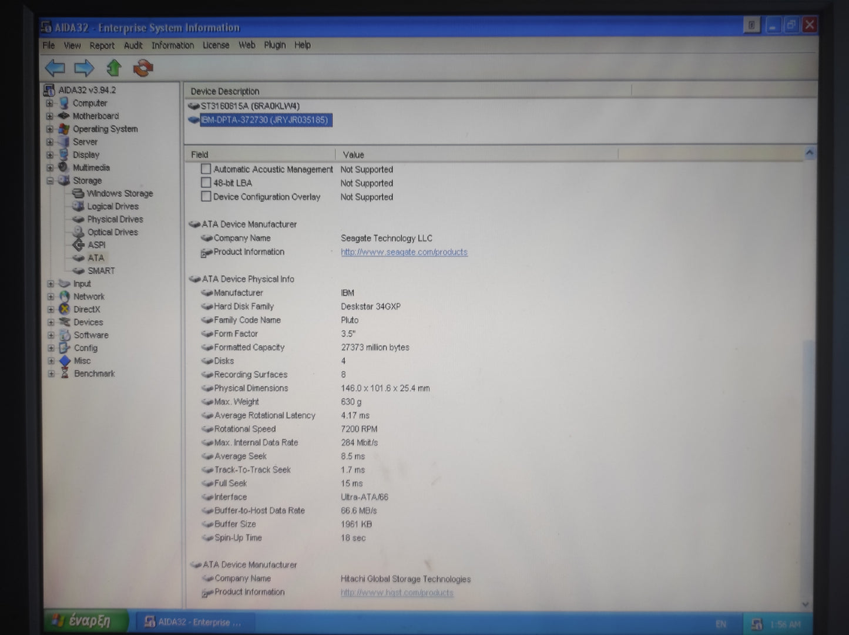849x635 pixels.
Task: Click the Forward arrow toolbar icon
Action: (x=84, y=68)
